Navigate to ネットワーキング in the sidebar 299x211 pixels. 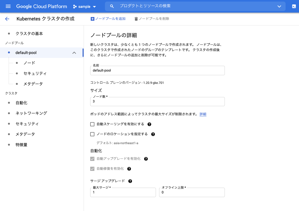click(x=32, y=113)
